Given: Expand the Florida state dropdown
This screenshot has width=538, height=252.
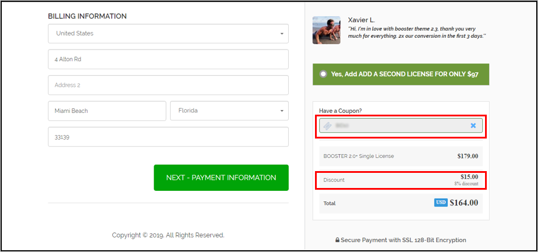Looking at the screenshot, I should click(x=229, y=111).
